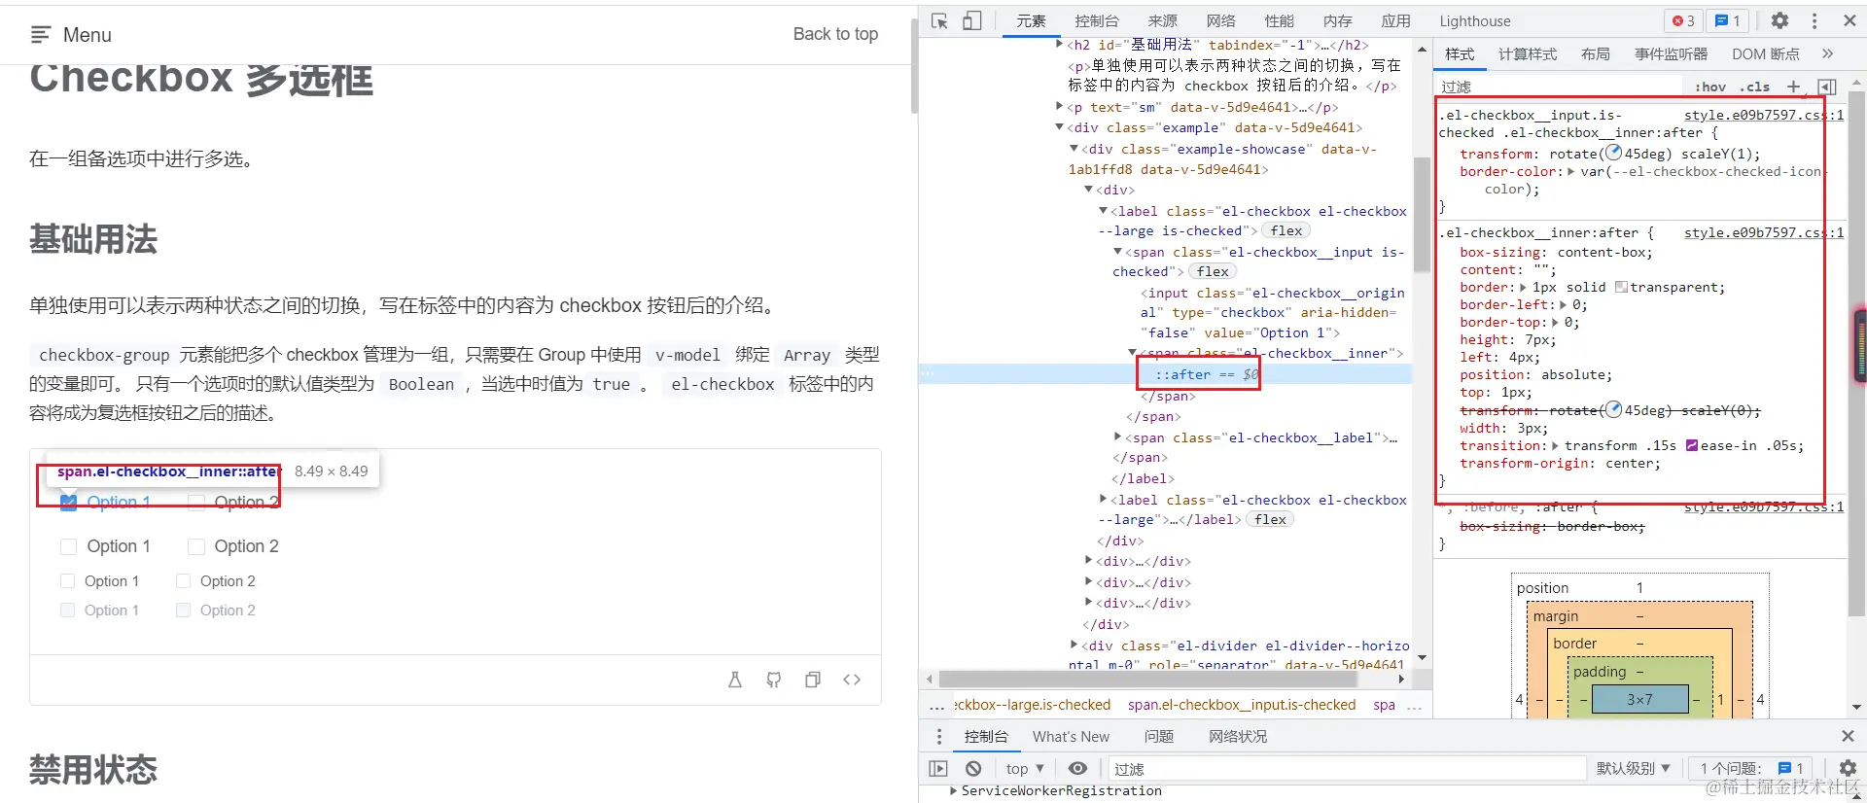This screenshot has height=803, width=1867.
Task: Open the drawer kebab menu beside 控制台 tab
Action: pyautogui.click(x=938, y=736)
